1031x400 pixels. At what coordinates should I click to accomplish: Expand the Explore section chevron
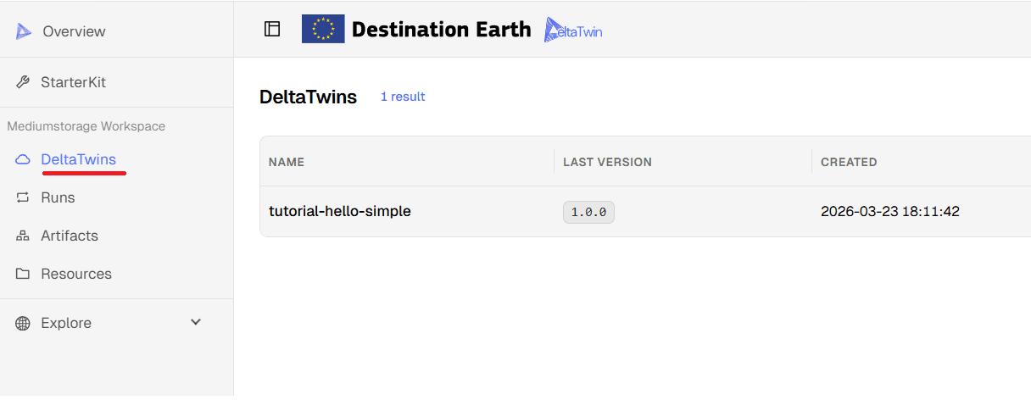click(x=196, y=322)
